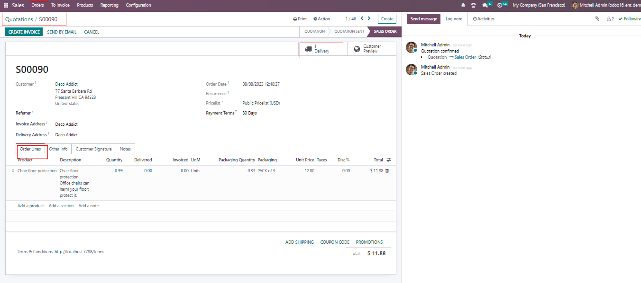This screenshot has height=283, width=641.
Task: Click the Add a product link
Action: click(x=31, y=206)
